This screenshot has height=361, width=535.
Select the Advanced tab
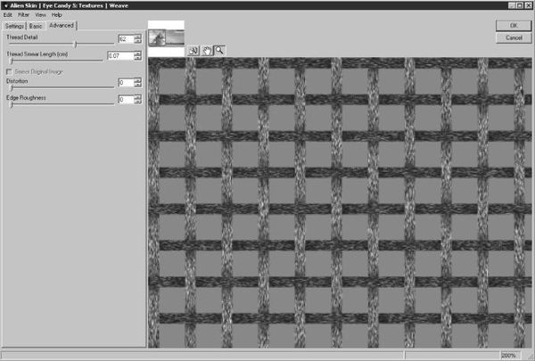[62, 25]
